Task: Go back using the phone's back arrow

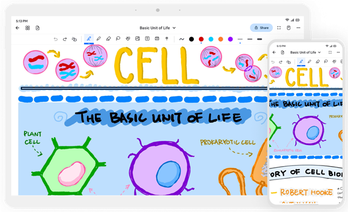Action: 274,52
